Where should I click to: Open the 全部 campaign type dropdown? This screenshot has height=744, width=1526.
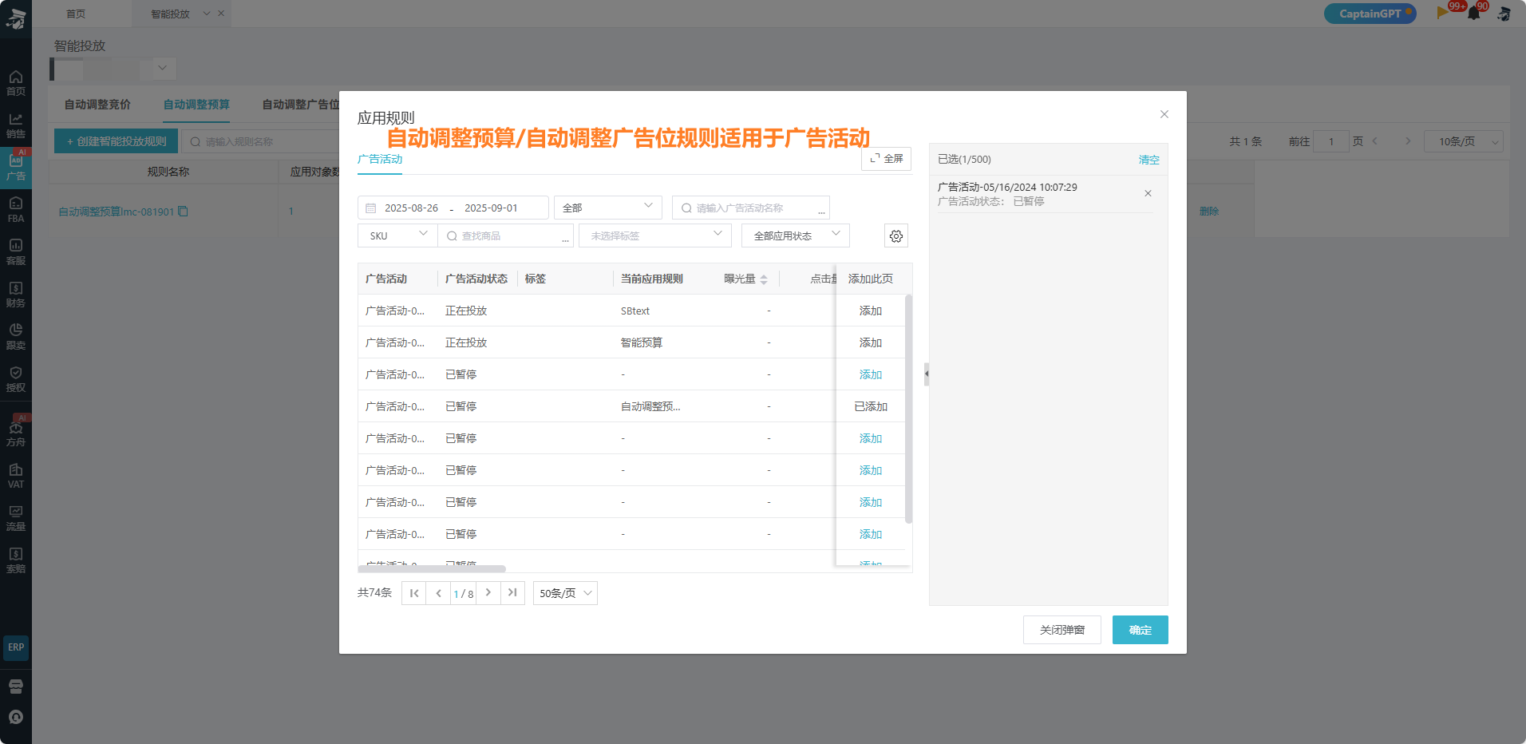pos(608,208)
